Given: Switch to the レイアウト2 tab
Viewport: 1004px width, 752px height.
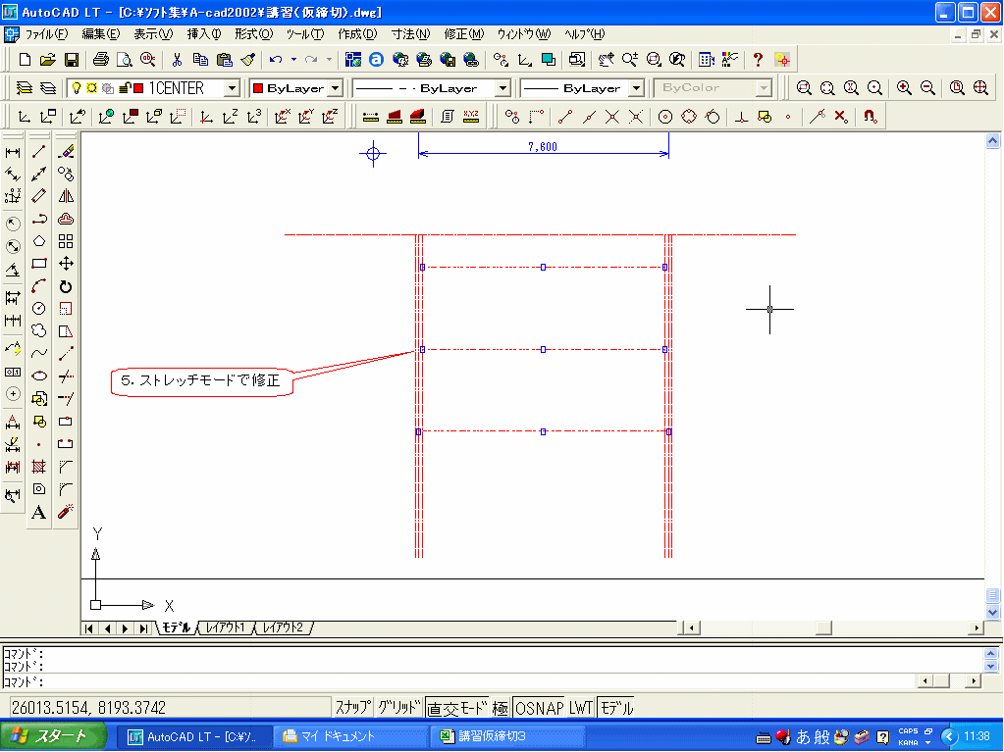Looking at the screenshot, I should click(x=283, y=627).
